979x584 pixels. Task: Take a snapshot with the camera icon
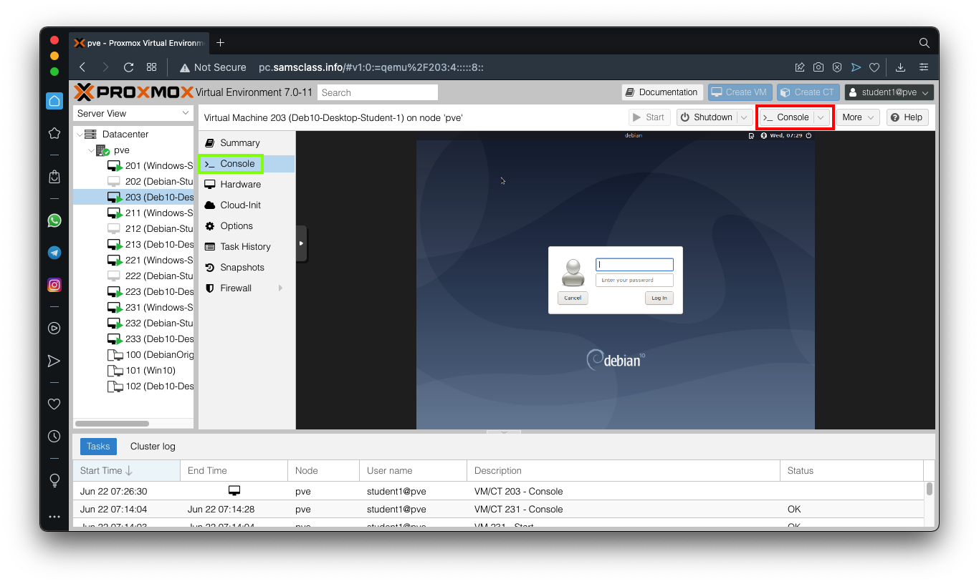(818, 67)
